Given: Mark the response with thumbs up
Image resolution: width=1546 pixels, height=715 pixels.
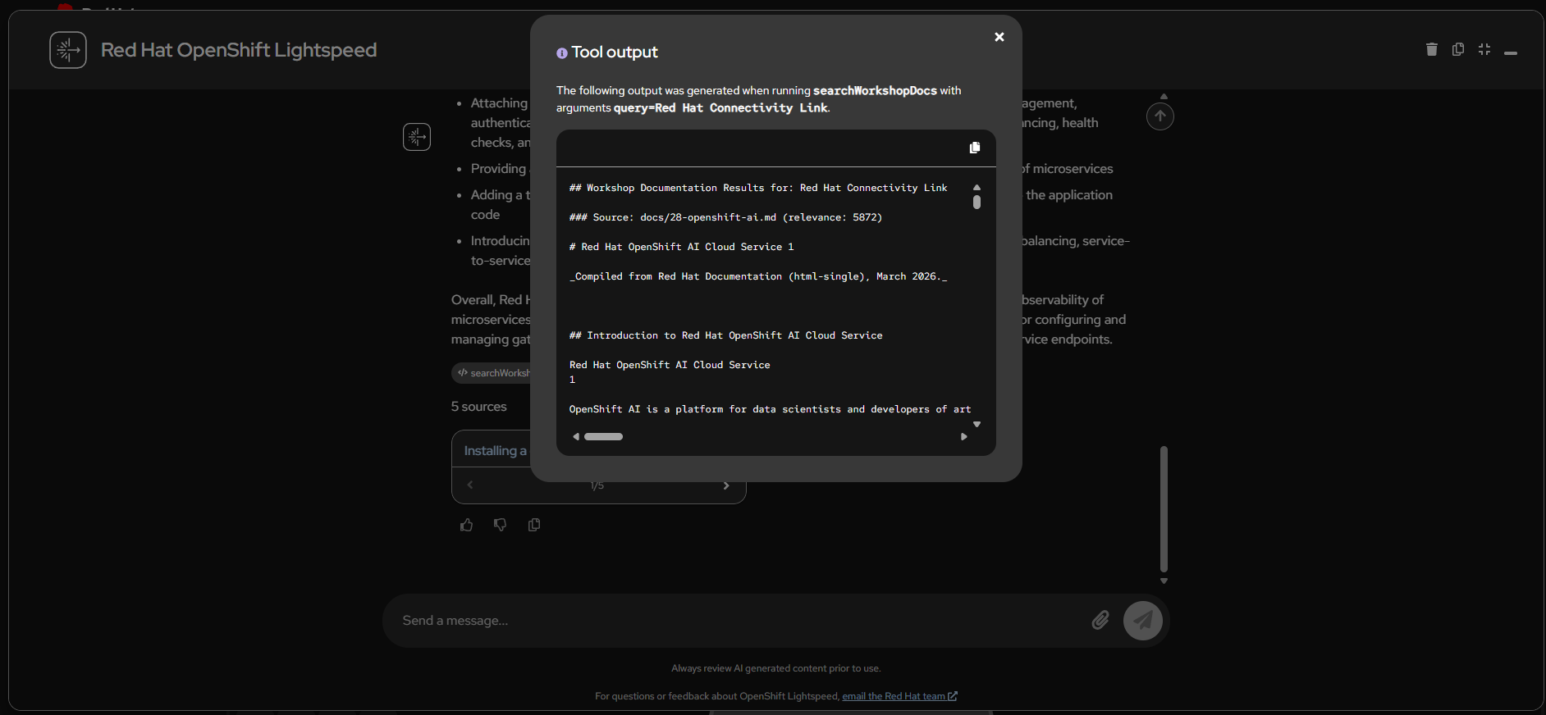Looking at the screenshot, I should click(x=467, y=525).
